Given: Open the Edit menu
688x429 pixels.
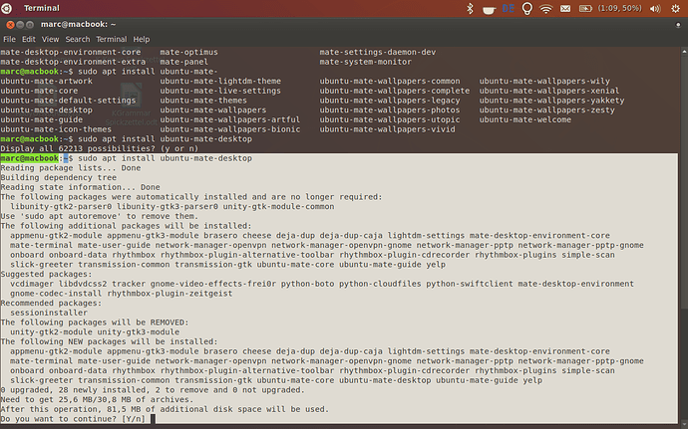Looking at the screenshot, I should [29, 39].
